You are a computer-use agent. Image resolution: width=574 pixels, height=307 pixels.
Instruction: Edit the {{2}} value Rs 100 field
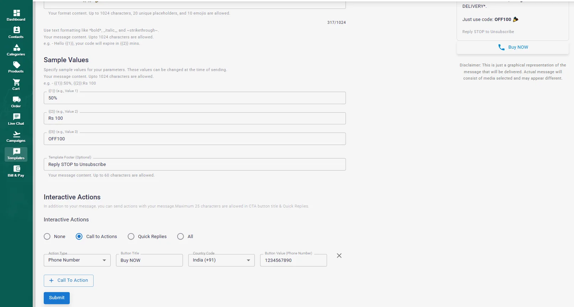click(x=195, y=118)
